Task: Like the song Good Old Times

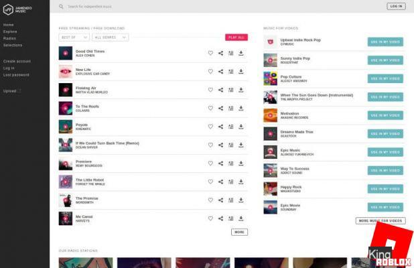Action: click(210, 53)
